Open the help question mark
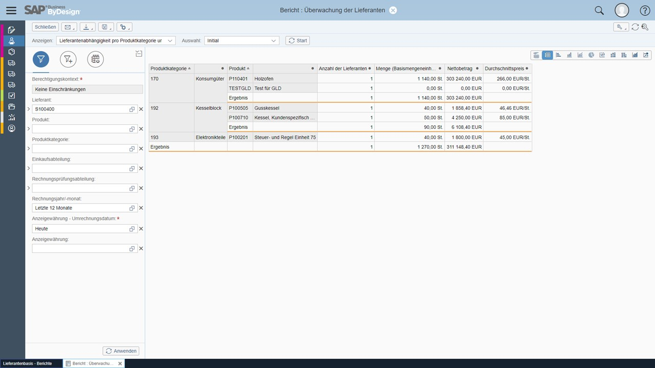Viewport: 655px width, 368px height. (x=645, y=10)
